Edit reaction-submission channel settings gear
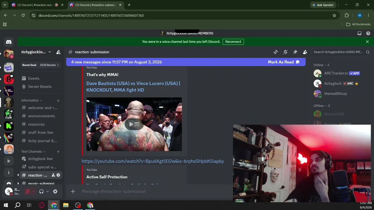Viewport: 374px width, 210px height. (58, 175)
